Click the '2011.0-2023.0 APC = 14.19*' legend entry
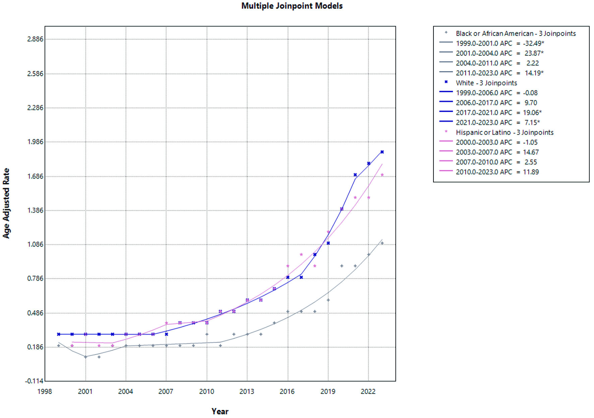 (499, 73)
